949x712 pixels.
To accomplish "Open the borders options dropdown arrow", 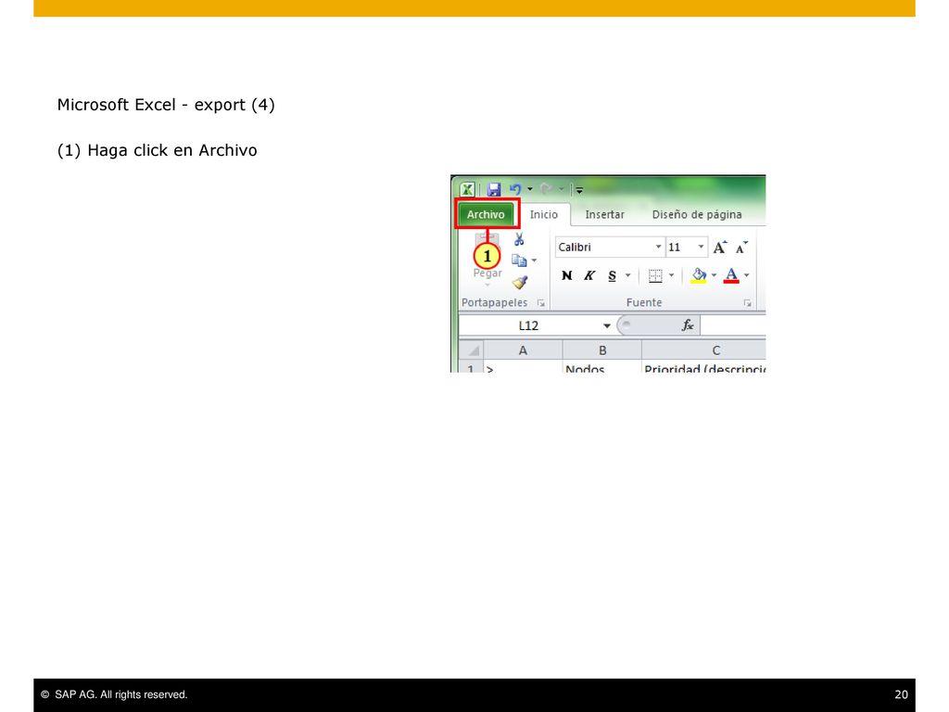I will [671, 276].
